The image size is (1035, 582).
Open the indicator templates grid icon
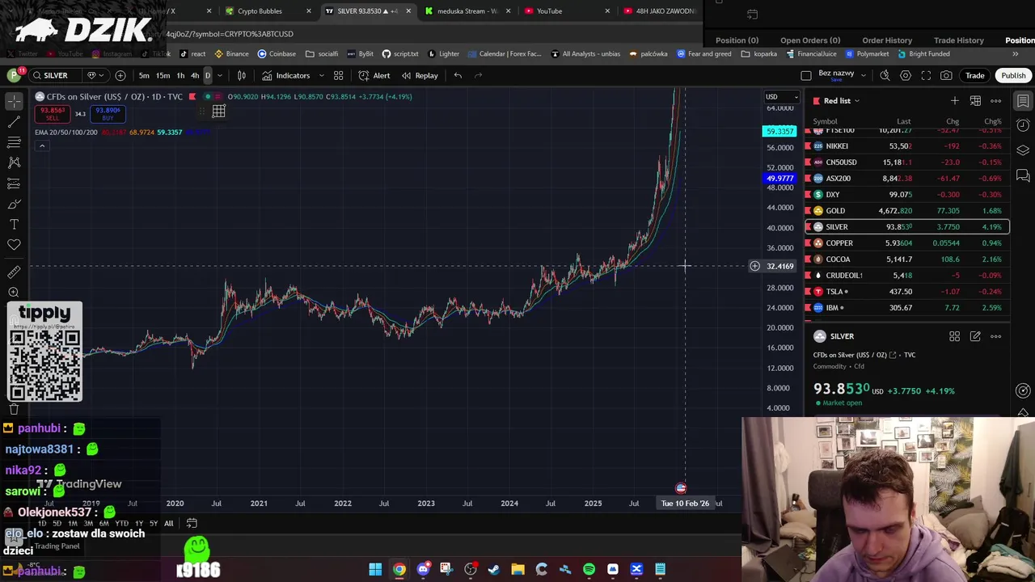(338, 75)
